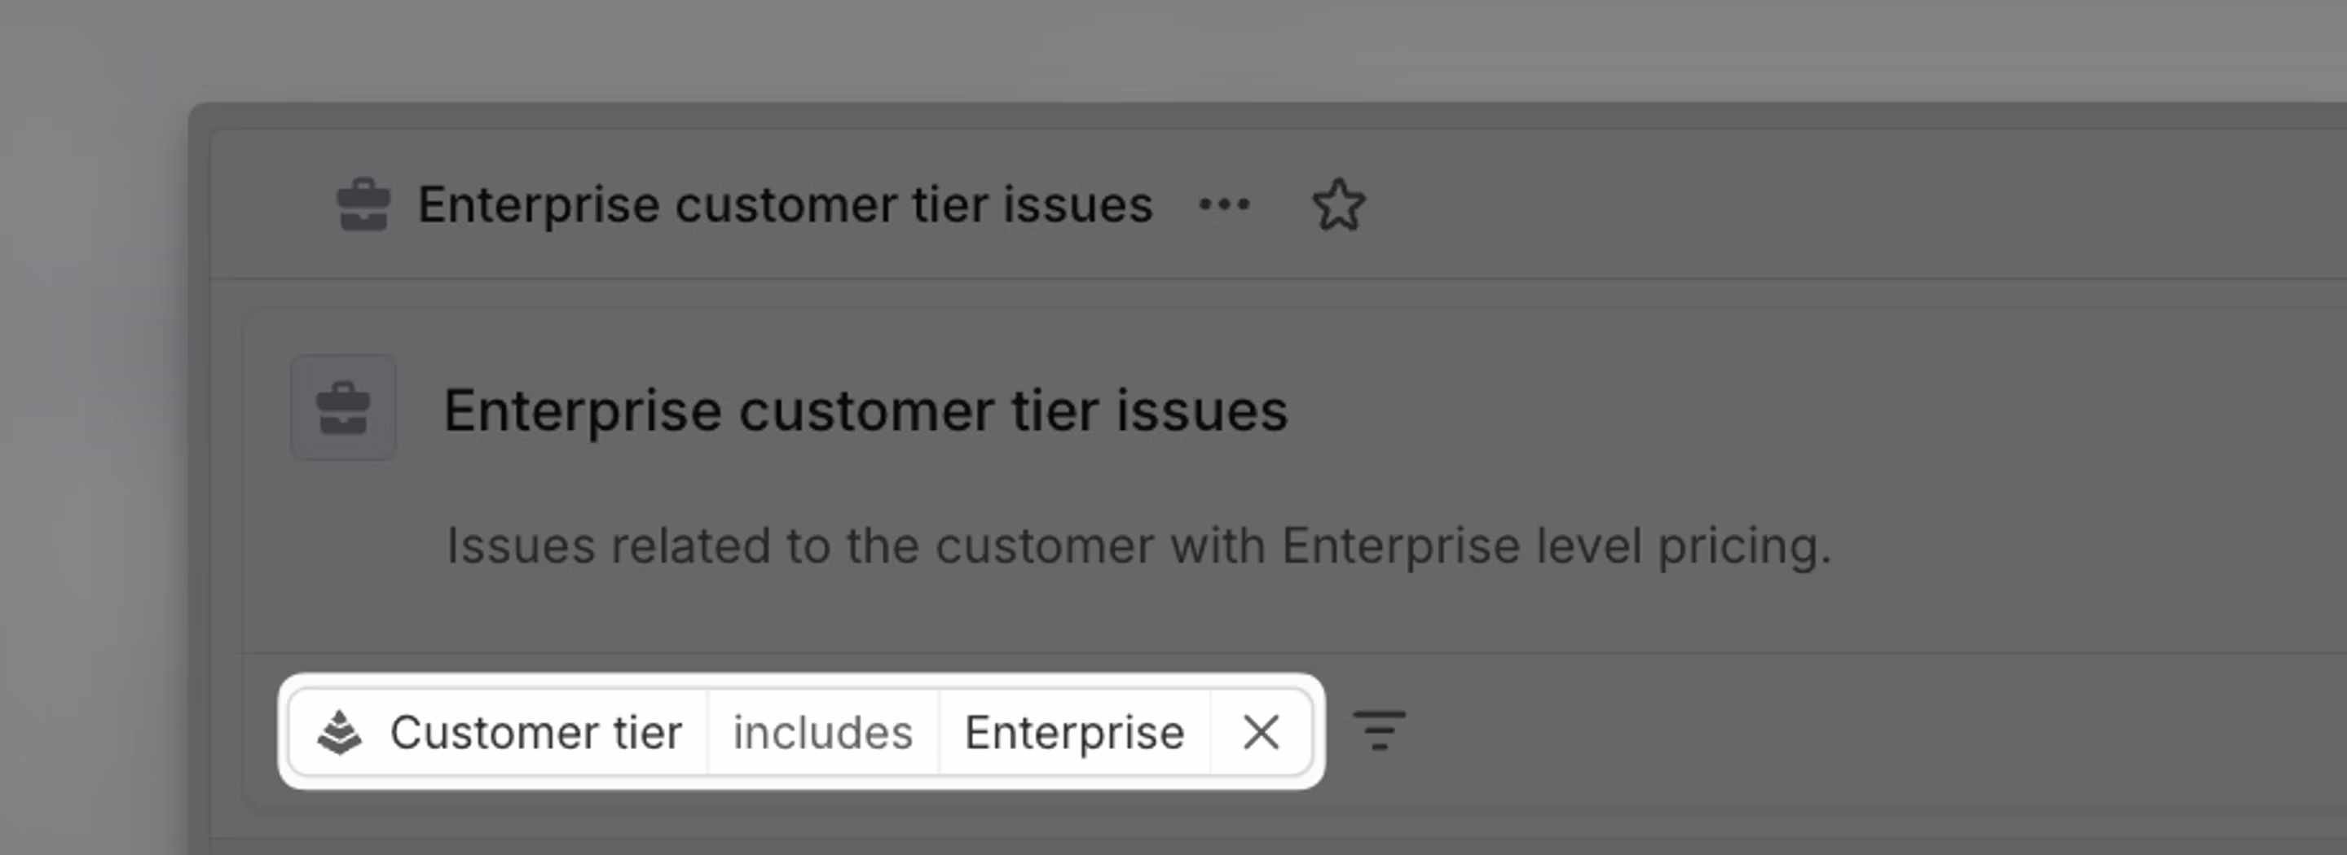
Task: Click the header breadcrumb view title
Action: 786,205
